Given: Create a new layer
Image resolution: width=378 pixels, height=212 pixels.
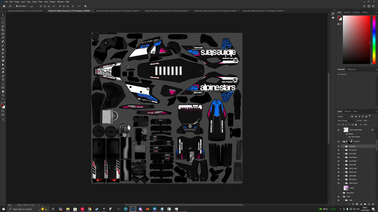Looking at the screenshot, I should 369,204.
